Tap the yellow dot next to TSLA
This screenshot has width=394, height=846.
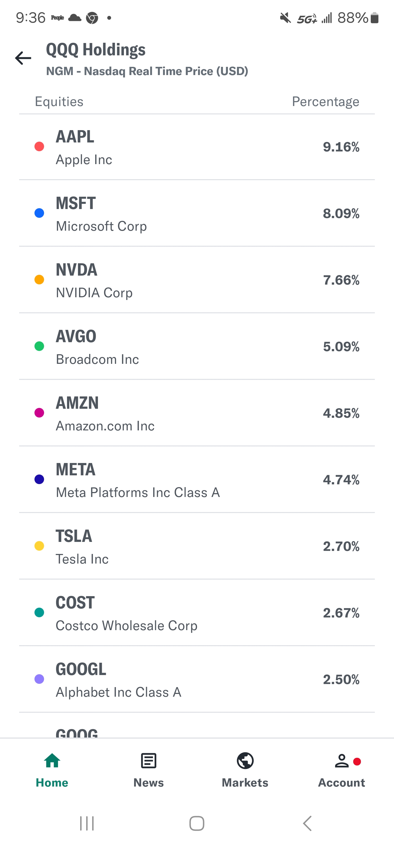coord(39,546)
